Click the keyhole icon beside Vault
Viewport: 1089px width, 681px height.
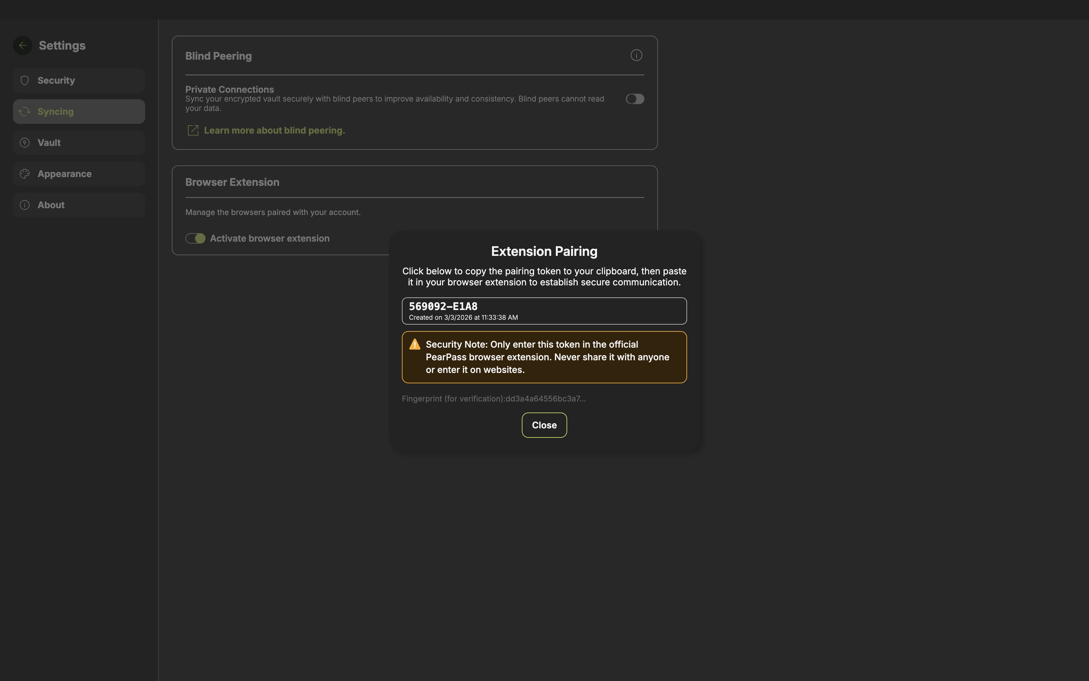tap(25, 143)
